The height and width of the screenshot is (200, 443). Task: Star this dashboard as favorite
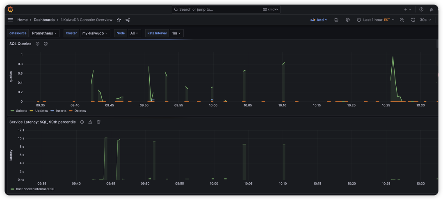(x=119, y=20)
